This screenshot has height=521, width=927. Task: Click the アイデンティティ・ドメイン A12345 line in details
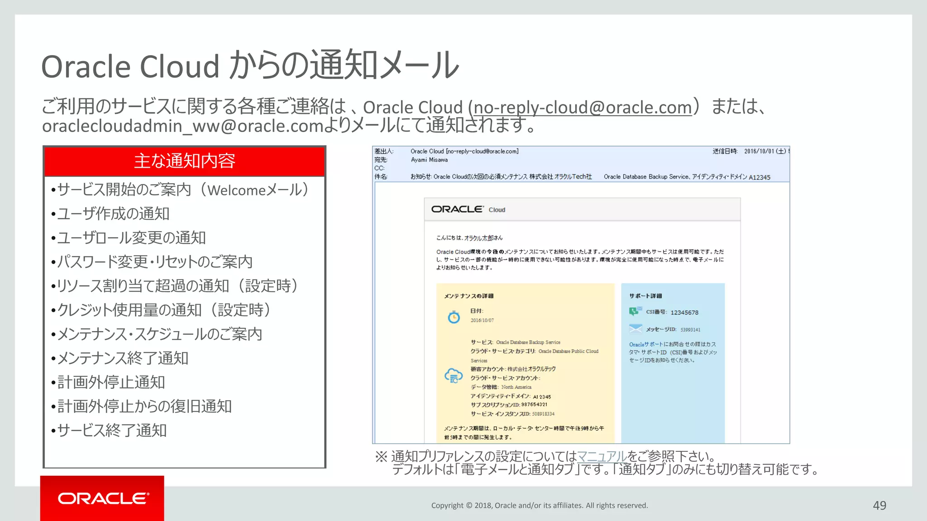point(511,396)
